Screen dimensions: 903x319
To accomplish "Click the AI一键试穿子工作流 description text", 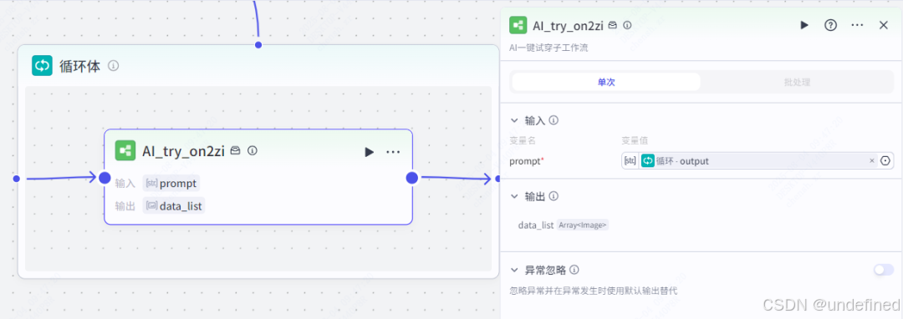I will [548, 48].
